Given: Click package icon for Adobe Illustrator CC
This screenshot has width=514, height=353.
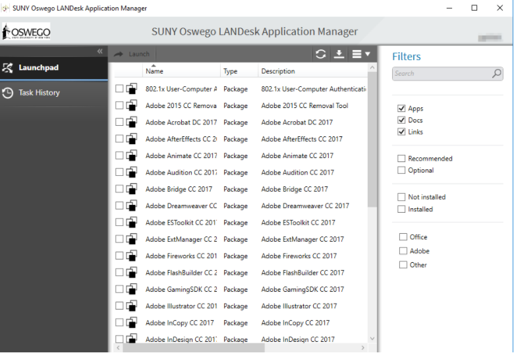Looking at the screenshot, I should [132, 306].
